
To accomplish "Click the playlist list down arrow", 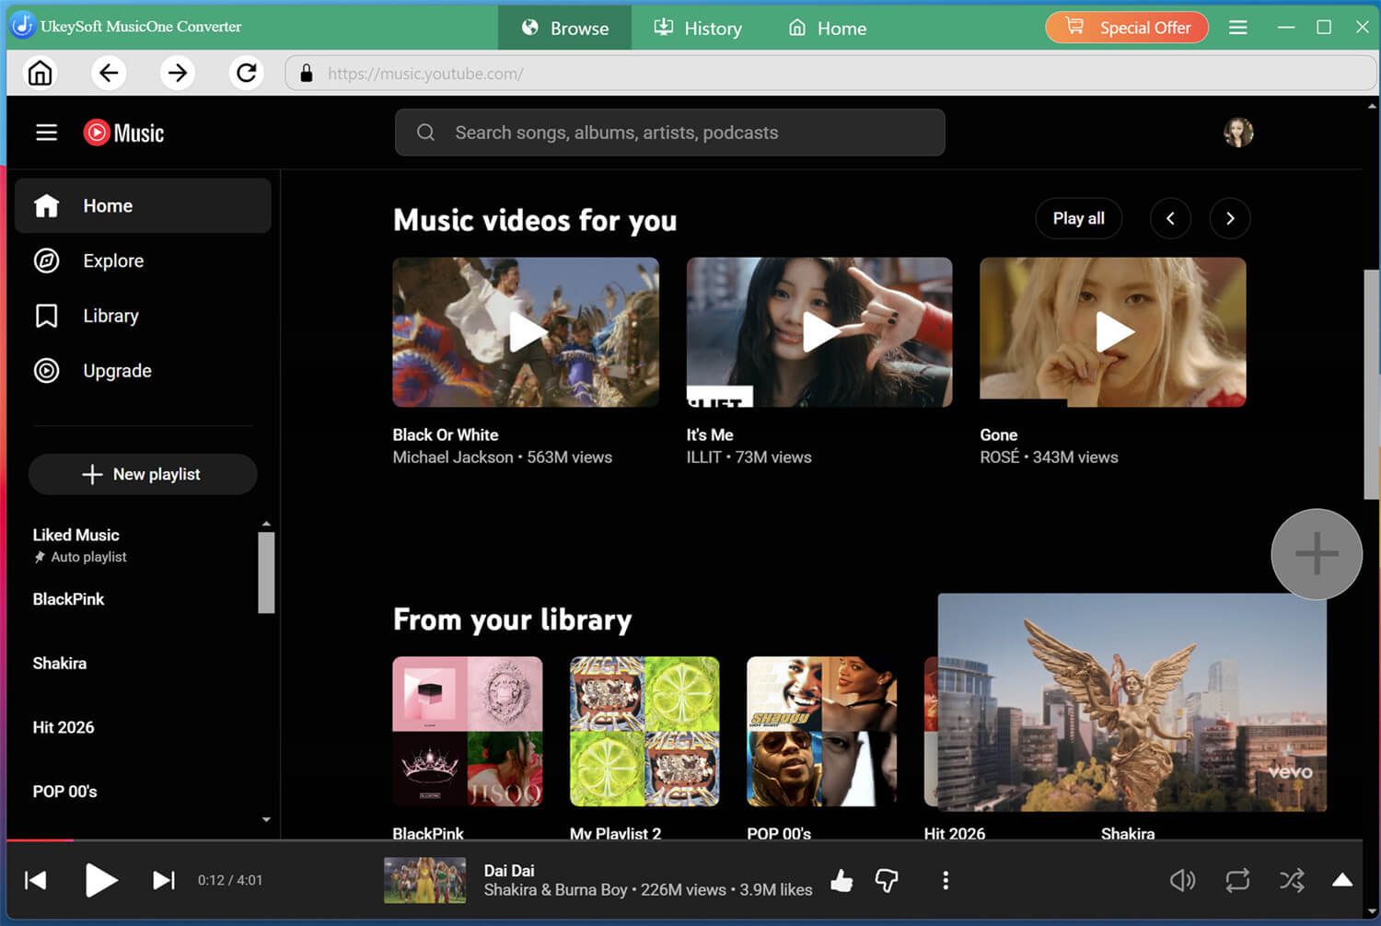I will (266, 819).
